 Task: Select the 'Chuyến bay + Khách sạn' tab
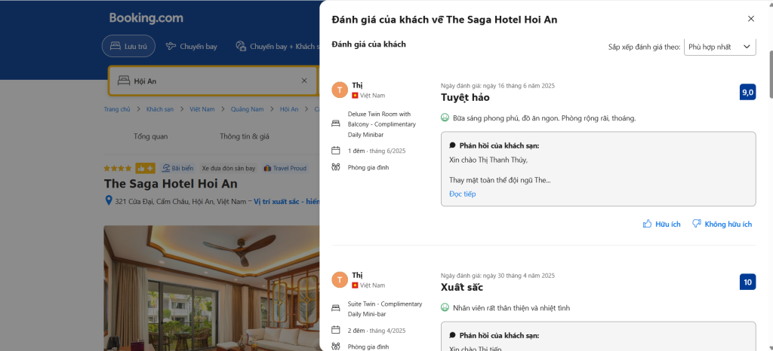278,46
